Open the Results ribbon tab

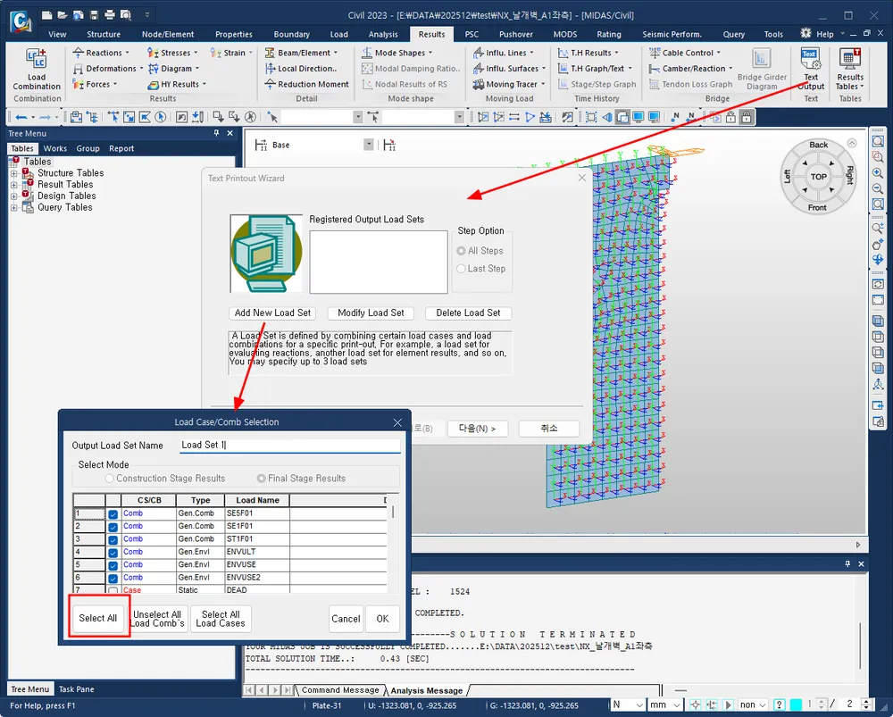[x=431, y=34]
